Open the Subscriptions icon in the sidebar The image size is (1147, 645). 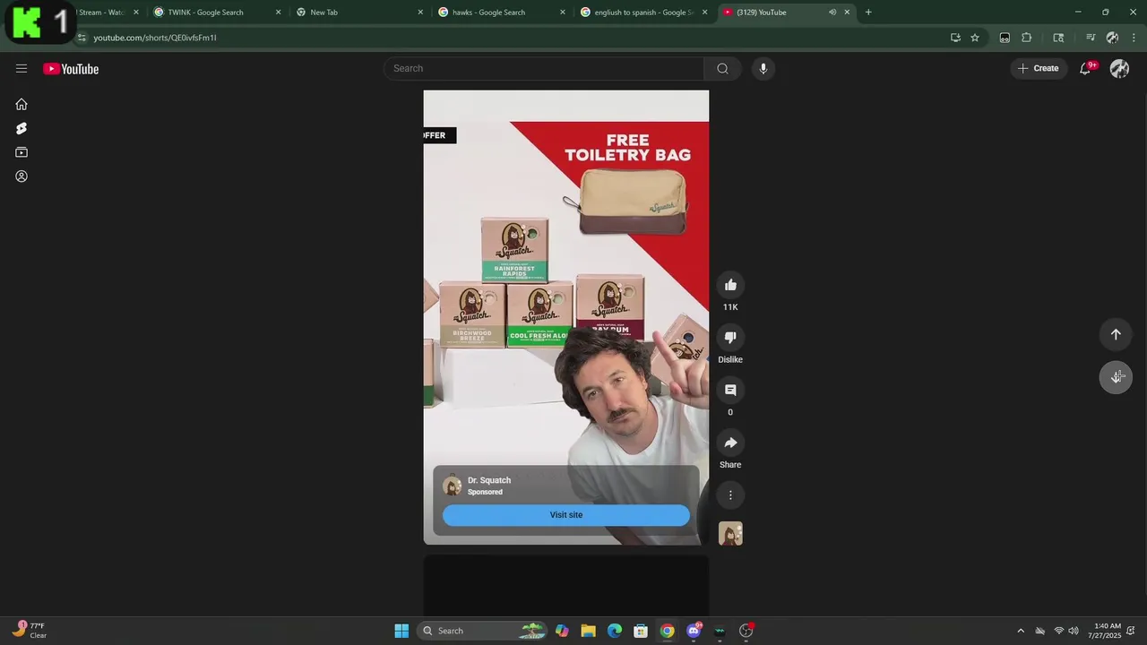coord(22,152)
